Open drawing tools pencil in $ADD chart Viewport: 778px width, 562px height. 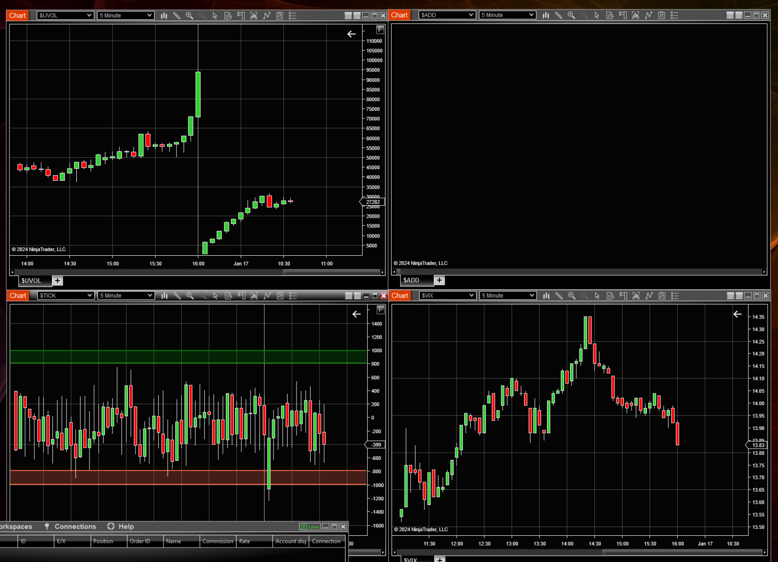(558, 15)
